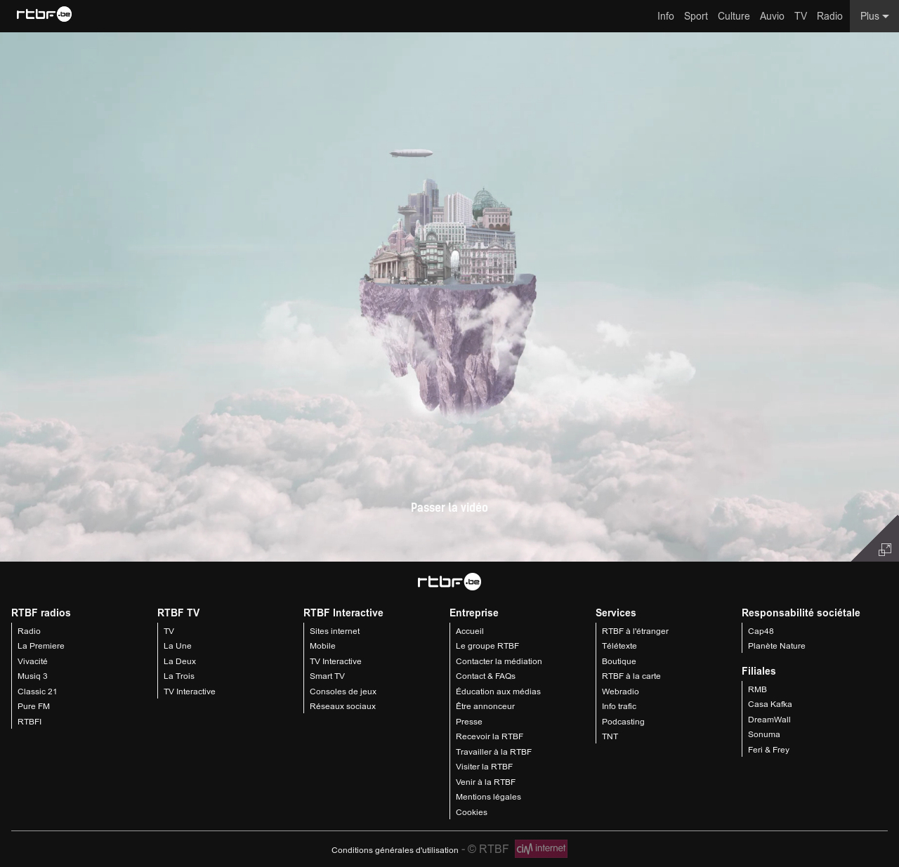Go to the Sport section
899x867 pixels.
pyautogui.click(x=695, y=16)
